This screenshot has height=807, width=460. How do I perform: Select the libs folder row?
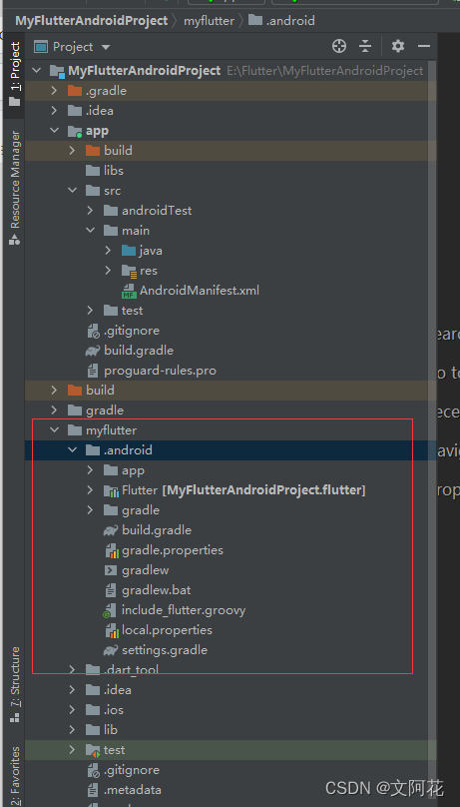230,171
